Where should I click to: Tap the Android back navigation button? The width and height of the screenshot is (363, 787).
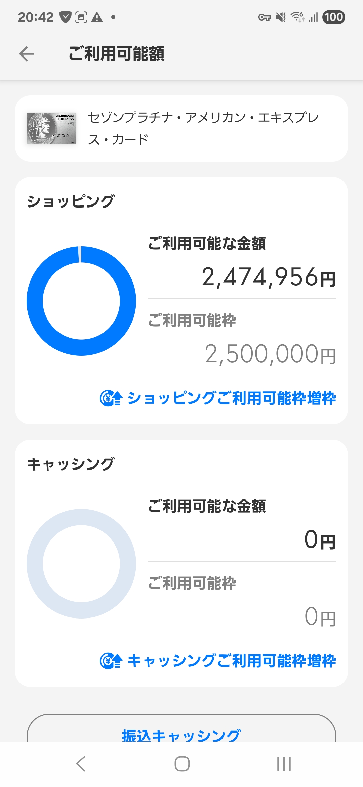[x=81, y=764]
